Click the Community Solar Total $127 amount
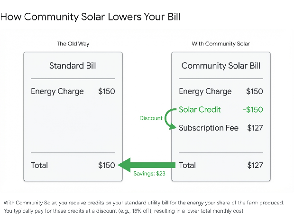 [255, 165]
